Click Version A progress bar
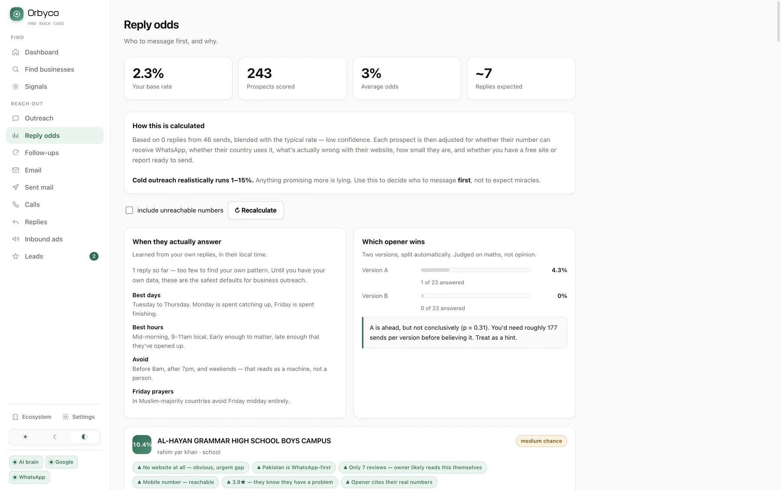Viewport: 781px width, 490px height. (x=476, y=270)
